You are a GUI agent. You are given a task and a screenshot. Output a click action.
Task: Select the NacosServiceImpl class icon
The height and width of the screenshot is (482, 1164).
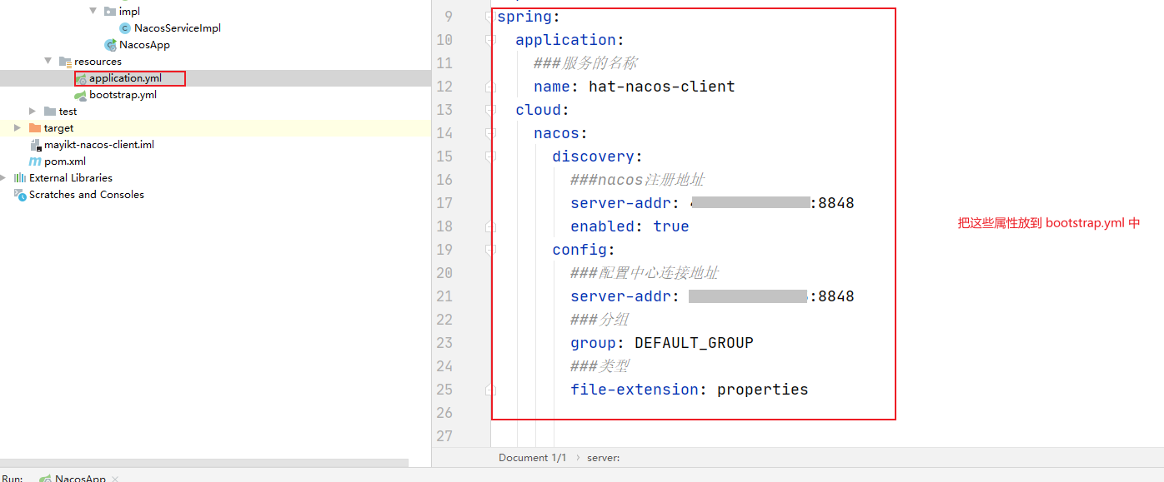pos(123,27)
